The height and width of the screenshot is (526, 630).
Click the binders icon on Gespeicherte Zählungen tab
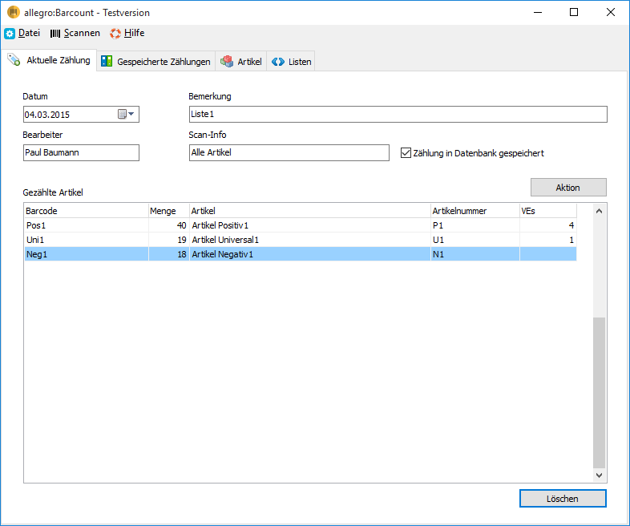point(107,61)
